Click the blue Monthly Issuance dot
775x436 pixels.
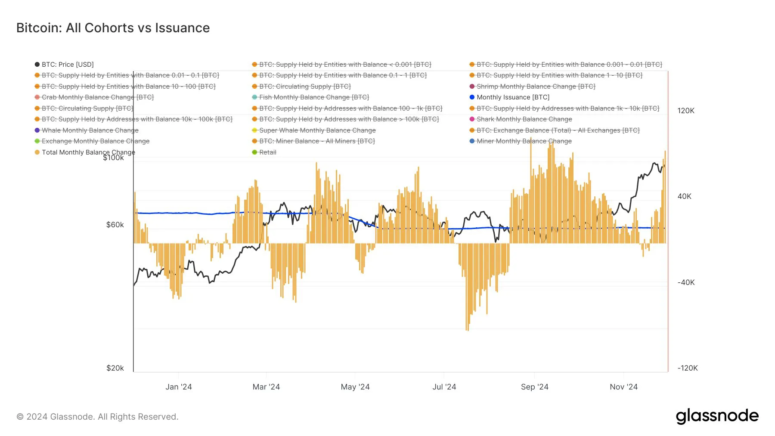473,97
